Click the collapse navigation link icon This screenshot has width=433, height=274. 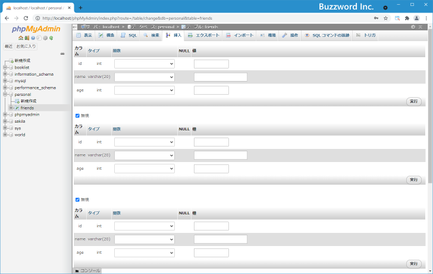coord(62,54)
